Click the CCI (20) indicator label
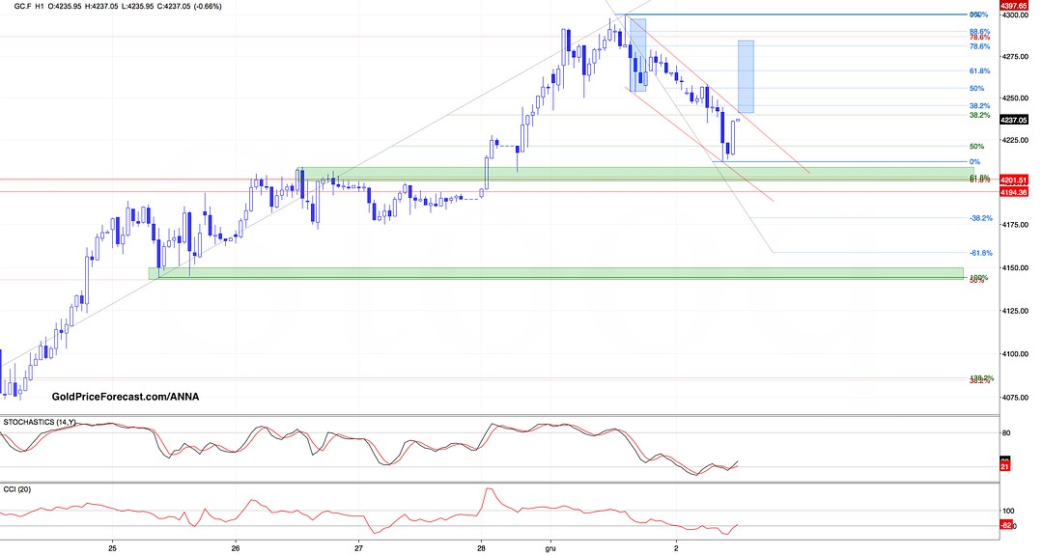This screenshot has height=555, width=1043. (23, 490)
